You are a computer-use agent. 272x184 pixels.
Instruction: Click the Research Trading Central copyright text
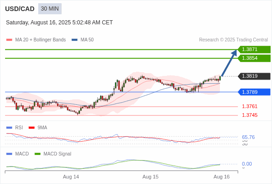coord(233,40)
